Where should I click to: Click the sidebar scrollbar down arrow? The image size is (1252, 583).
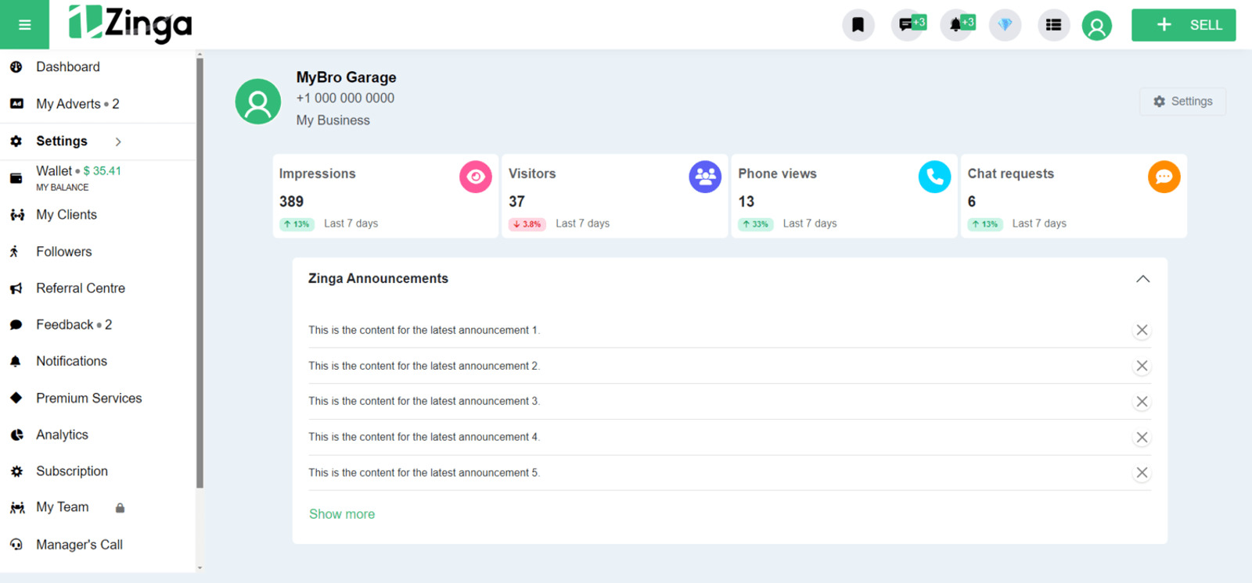point(200,568)
